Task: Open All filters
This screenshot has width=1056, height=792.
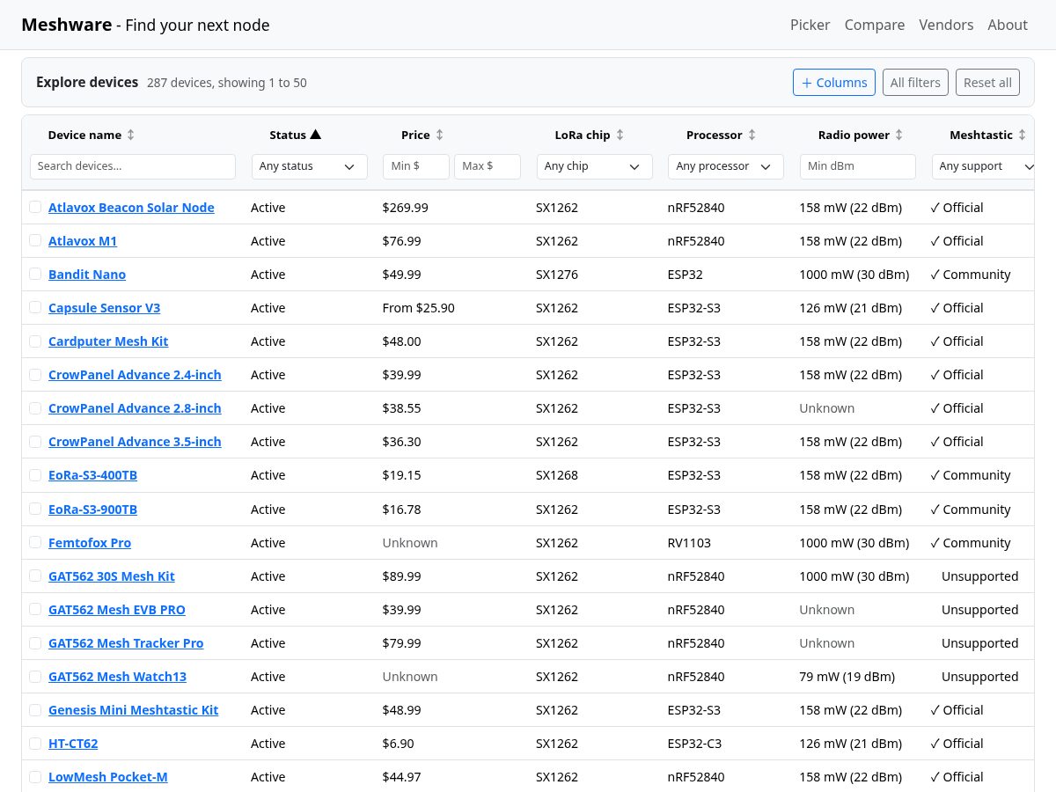Action: 915,82
